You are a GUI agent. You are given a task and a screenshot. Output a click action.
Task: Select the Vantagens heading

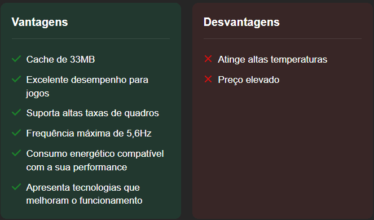tap(40, 23)
